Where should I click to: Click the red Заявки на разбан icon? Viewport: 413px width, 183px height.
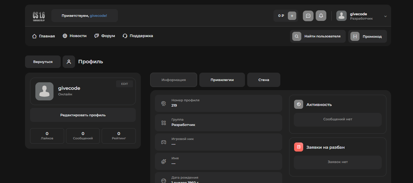pos(298,147)
